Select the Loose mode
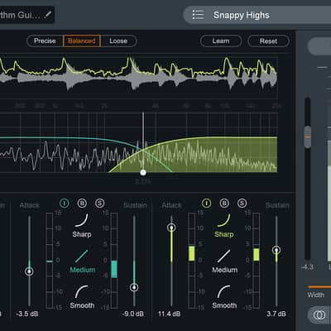331x331 pixels. 118,41
